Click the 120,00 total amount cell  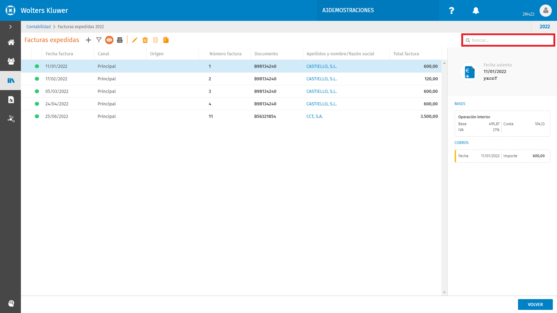pyautogui.click(x=431, y=79)
